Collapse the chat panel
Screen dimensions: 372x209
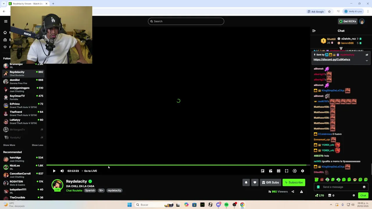pos(314,31)
